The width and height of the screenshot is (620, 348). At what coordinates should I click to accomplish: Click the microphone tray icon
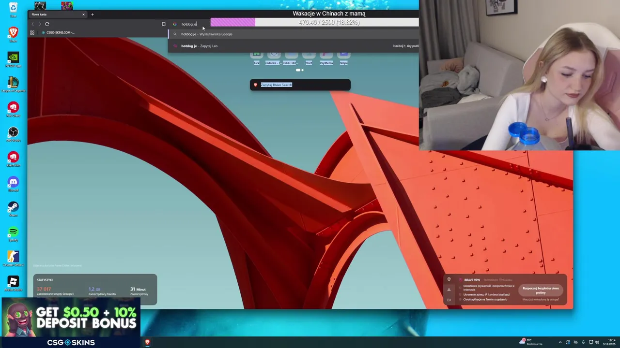(x=583, y=342)
